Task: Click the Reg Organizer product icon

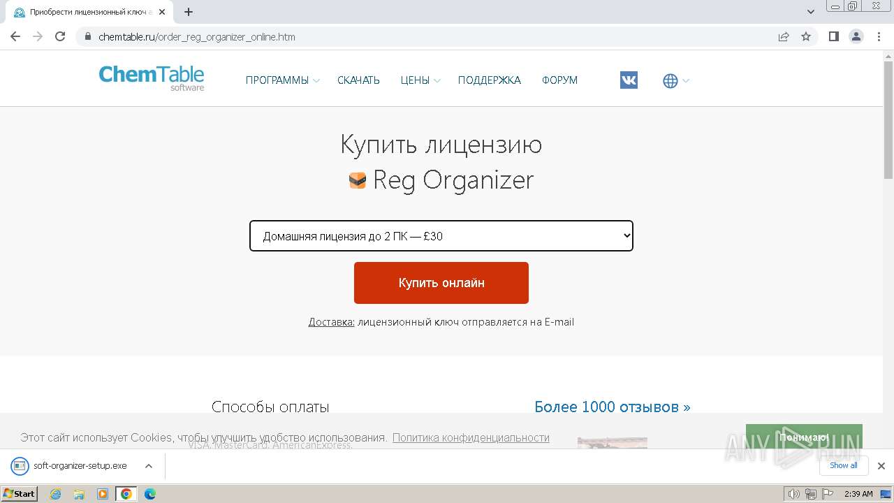Action: 358,180
